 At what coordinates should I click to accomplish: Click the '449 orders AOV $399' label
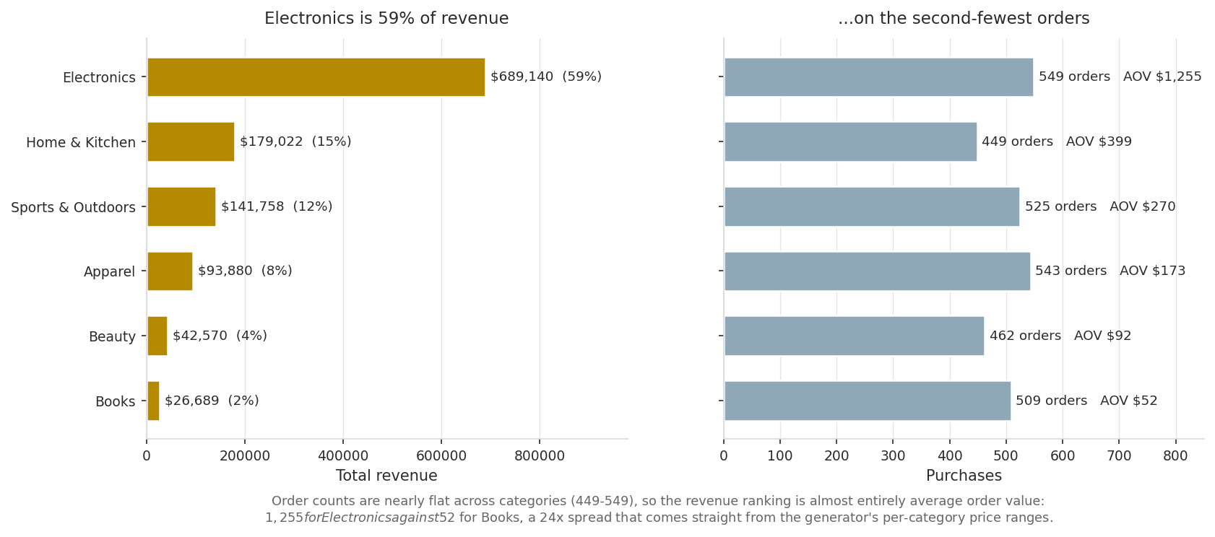(1057, 141)
